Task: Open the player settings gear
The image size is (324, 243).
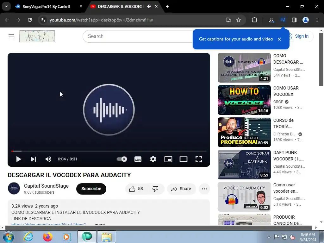Action: pos(153,159)
